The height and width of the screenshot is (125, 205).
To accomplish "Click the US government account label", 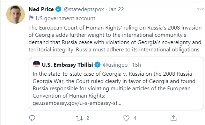I will pyautogui.click(x=66, y=18).
